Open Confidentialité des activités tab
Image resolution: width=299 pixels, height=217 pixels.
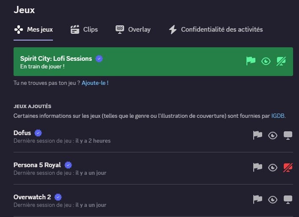(x=216, y=30)
